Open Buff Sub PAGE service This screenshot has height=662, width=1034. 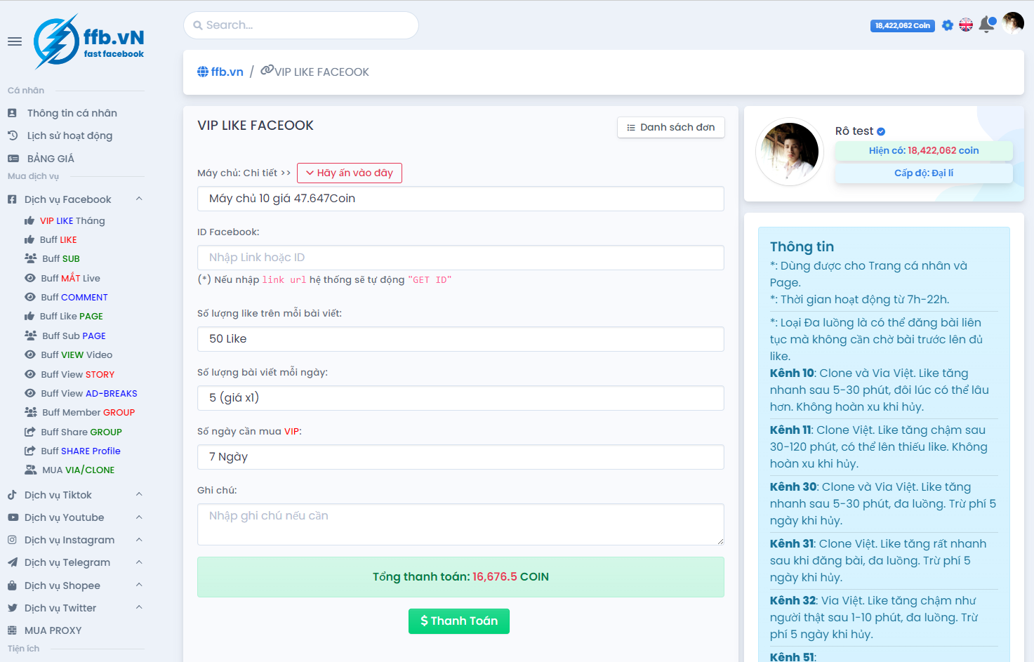[74, 336]
